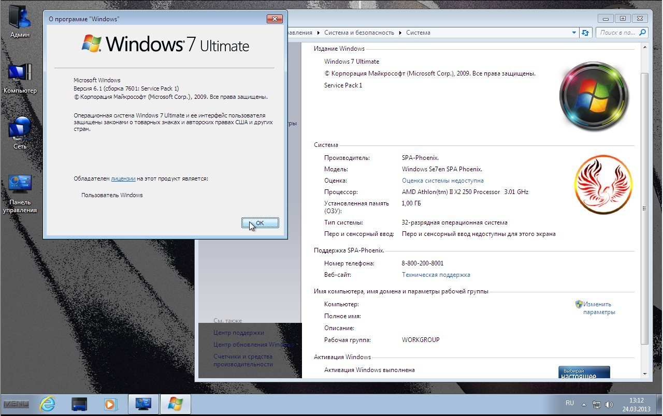Click the address bar refresh icon

click(585, 33)
